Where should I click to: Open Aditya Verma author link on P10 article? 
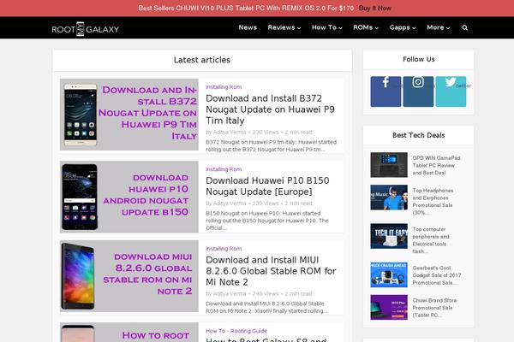click(x=230, y=203)
